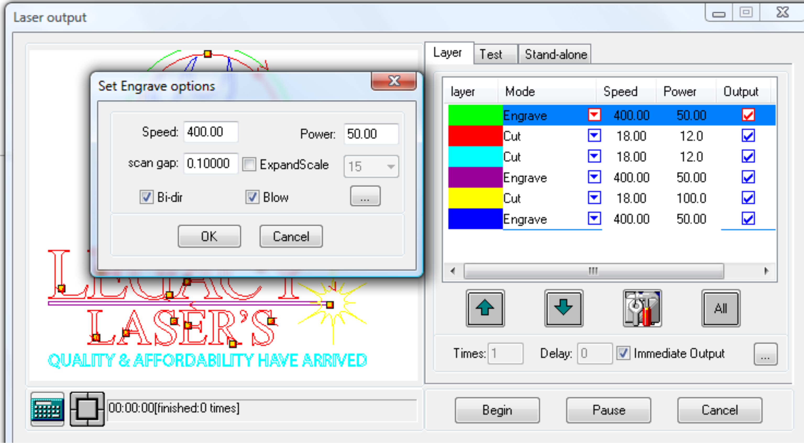
Task: Toggle output checkbox for yellow Cut layer
Action: coord(748,198)
